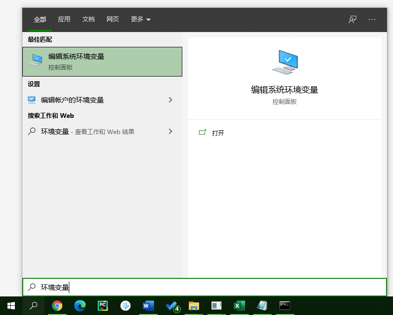Switch to the 文档 tab
The height and width of the screenshot is (315, 393).
tap(88, 19)
